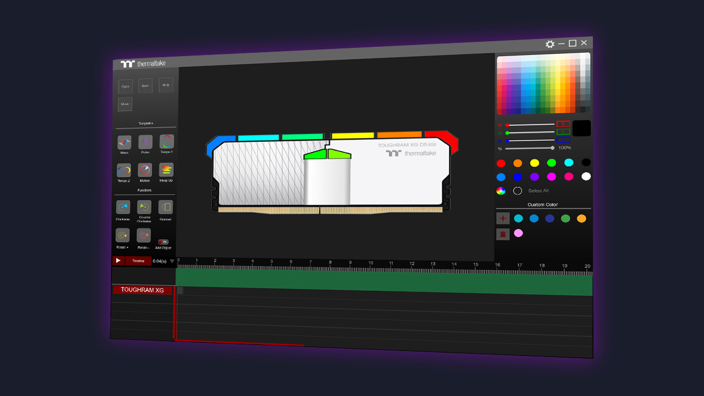Image resolution: width=704 pixels, height=396 pixels.
Task: Apply the Pulse template
Action: click(x=145, y=142)
